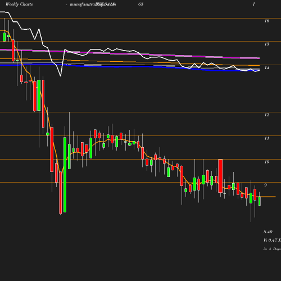Image resolution: width=281 pixels, height=281 pixels.
Task: Click the price axis label "14"
Action: coord(267,67)
